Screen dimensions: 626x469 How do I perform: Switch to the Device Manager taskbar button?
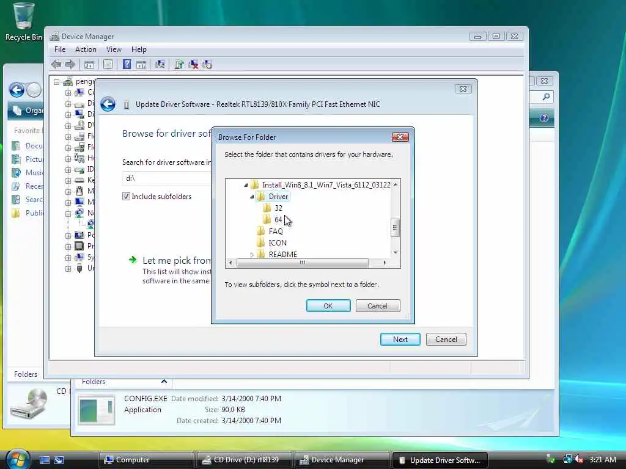[x=342, y=460]
